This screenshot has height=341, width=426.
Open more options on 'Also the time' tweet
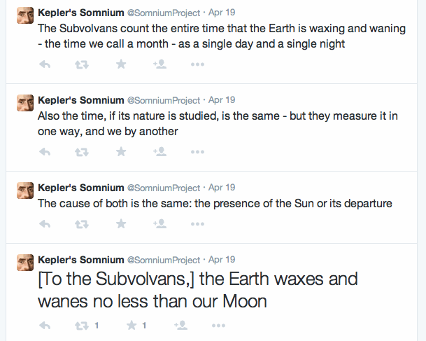[197, 152]
